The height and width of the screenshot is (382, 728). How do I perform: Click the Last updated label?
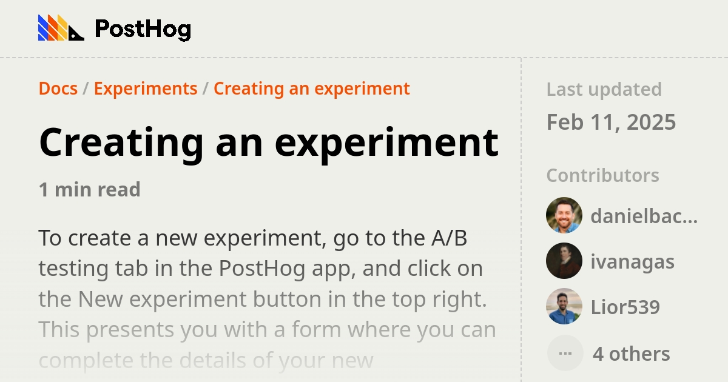pos(604,89)
